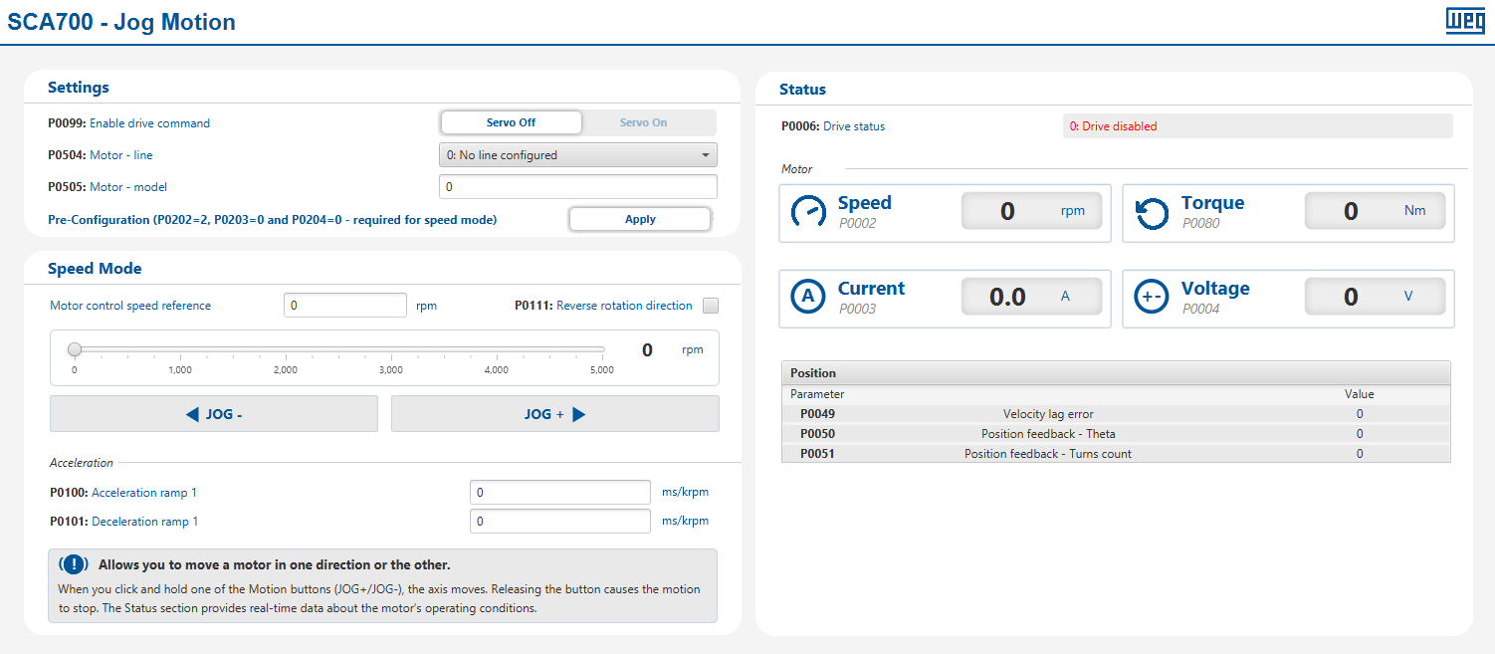The image size is (1495, 654).
Task: Click the motor control speed reference field
Action: (x=345, y=306)
